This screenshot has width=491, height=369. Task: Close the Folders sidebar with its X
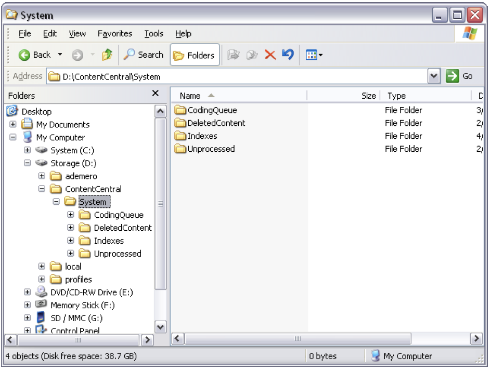tap(155, 94)
